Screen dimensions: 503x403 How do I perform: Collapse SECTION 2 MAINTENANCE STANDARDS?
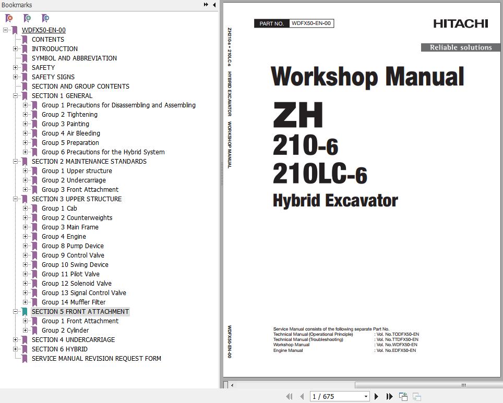tap(15, 162)
